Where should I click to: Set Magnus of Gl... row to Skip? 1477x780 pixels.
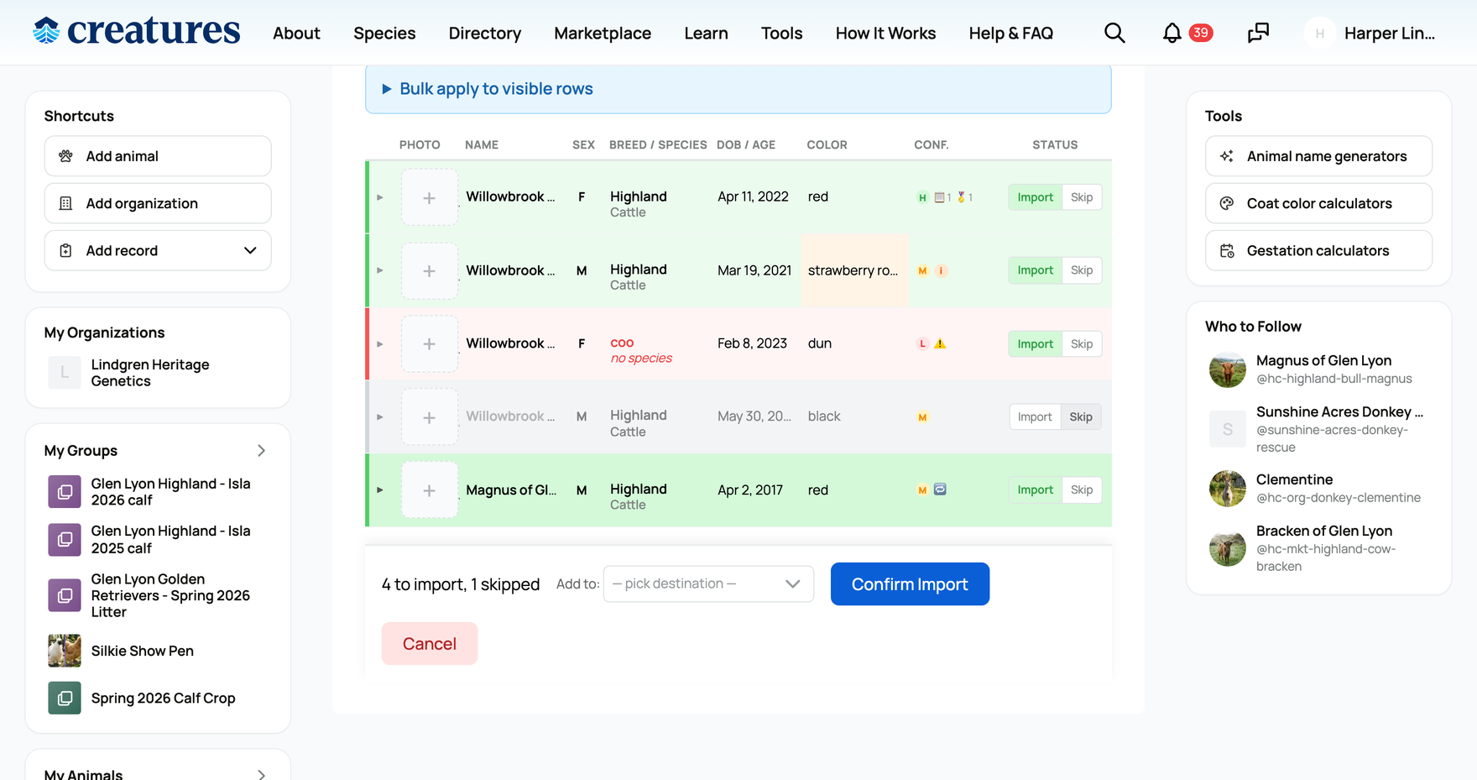click(x=1082, y=489)
